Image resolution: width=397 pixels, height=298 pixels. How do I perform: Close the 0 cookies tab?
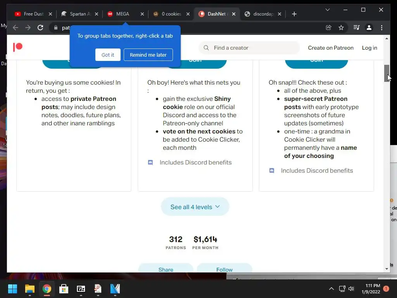(188, 14)
